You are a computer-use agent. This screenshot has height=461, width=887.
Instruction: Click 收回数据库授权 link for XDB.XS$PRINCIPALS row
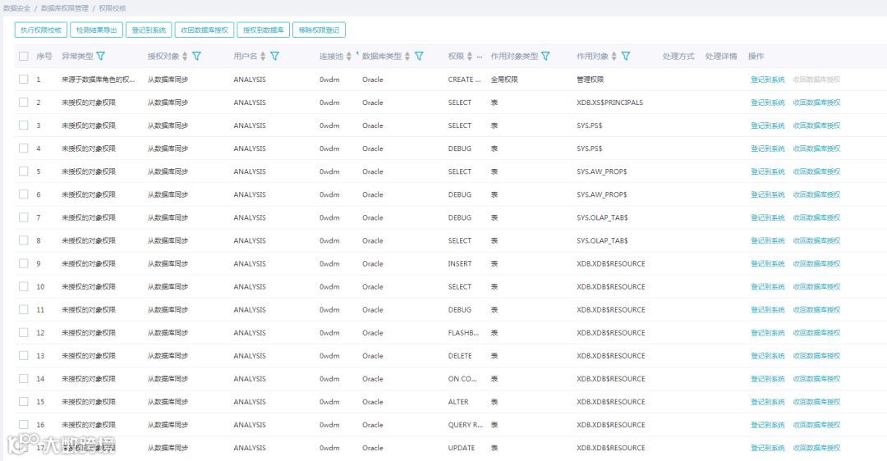817,103
